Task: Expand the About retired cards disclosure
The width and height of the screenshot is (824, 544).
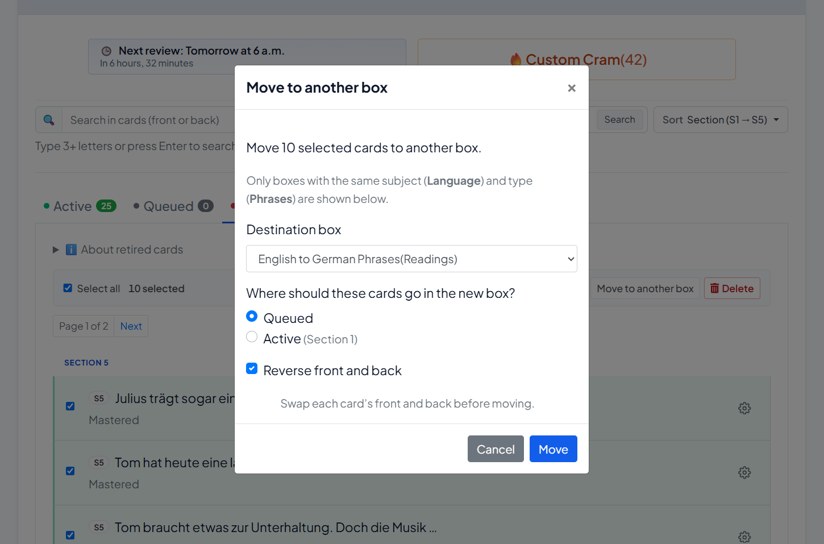Action: pyautogui.click(x=56, y=250)
